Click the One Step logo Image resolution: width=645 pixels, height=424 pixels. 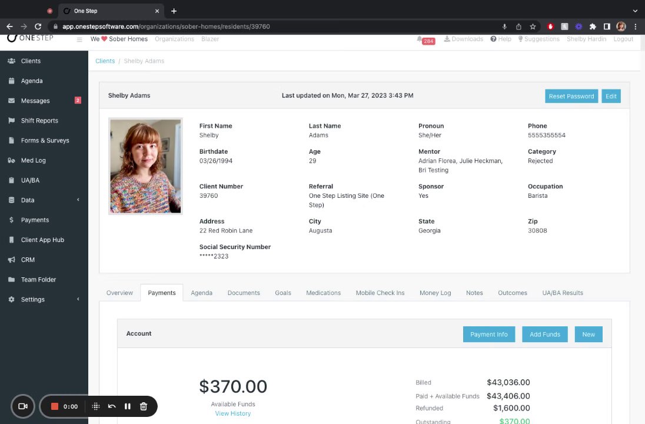tap(30, 38)
